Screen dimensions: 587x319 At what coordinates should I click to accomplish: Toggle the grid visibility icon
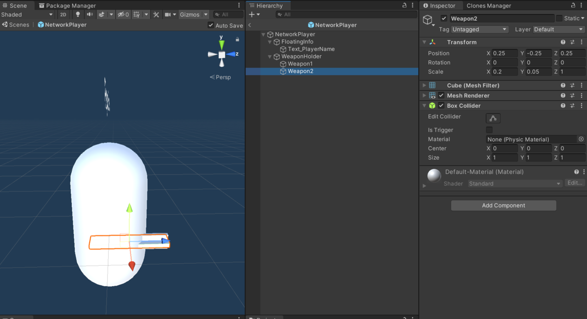pos(136,15)
